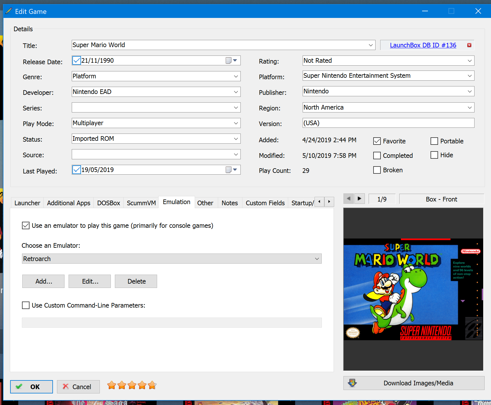Click the command-line parameters text field
This screenshot has width=491, height=405.
(x=172, y=323)
